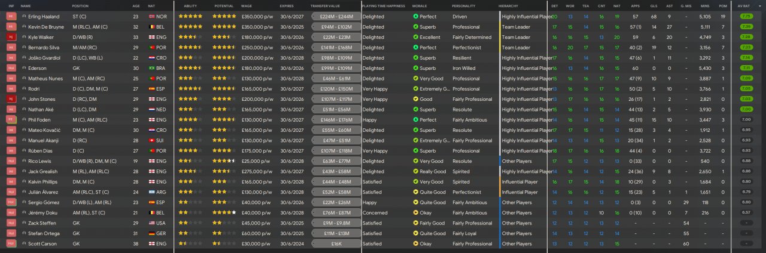Sort by the POTENTIAL column header
This screenshot has height=253, width=766.
tap(224, 5)
